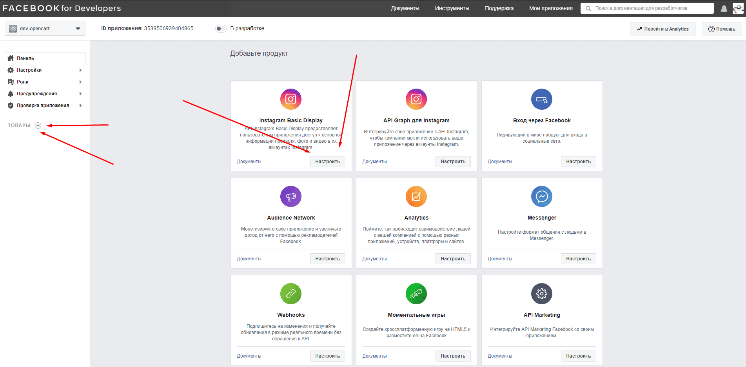Select Панель in the left sidebar
Image resolution: width=746 pixels, height=367 pixels.
click(x=45, y=58)
